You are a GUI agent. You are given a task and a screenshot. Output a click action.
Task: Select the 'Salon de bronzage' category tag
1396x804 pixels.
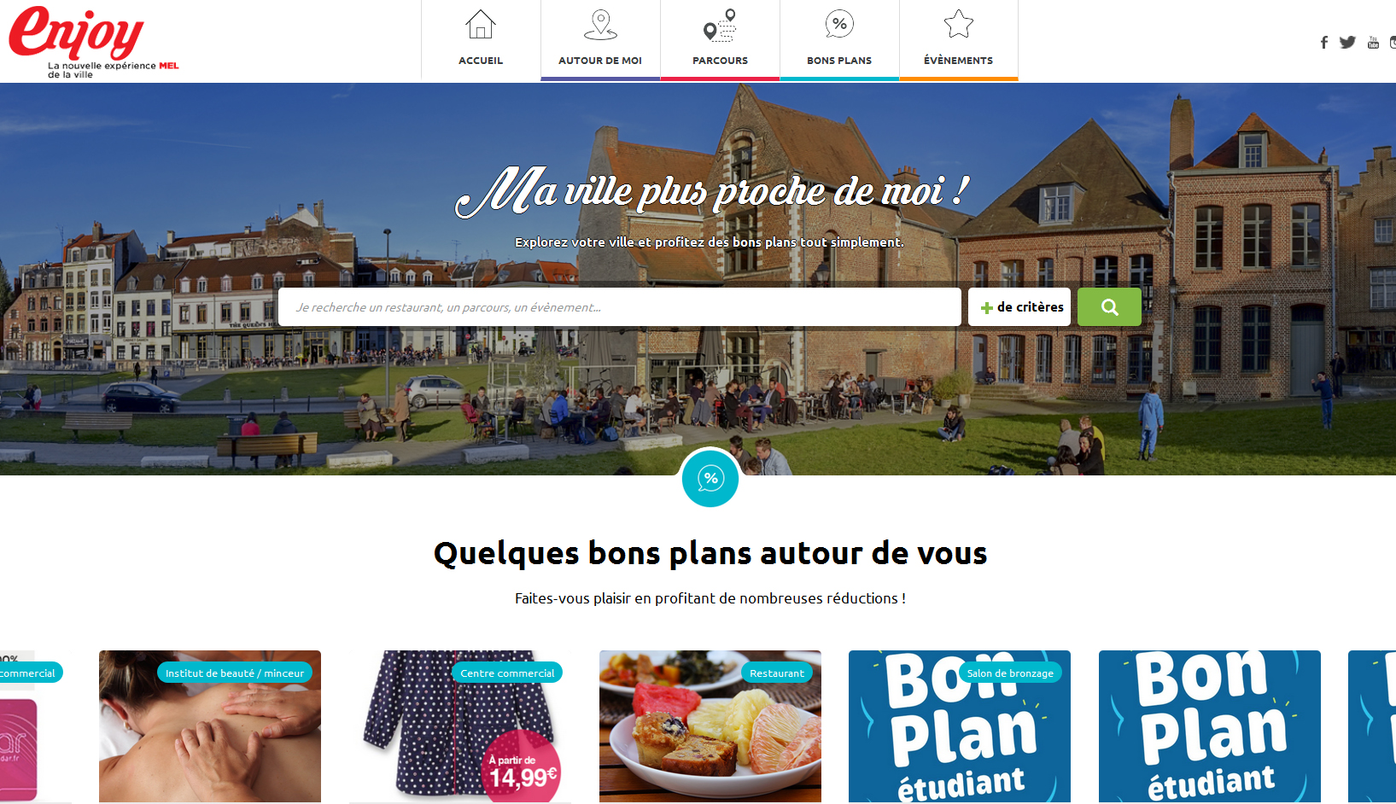(1010, 673)
